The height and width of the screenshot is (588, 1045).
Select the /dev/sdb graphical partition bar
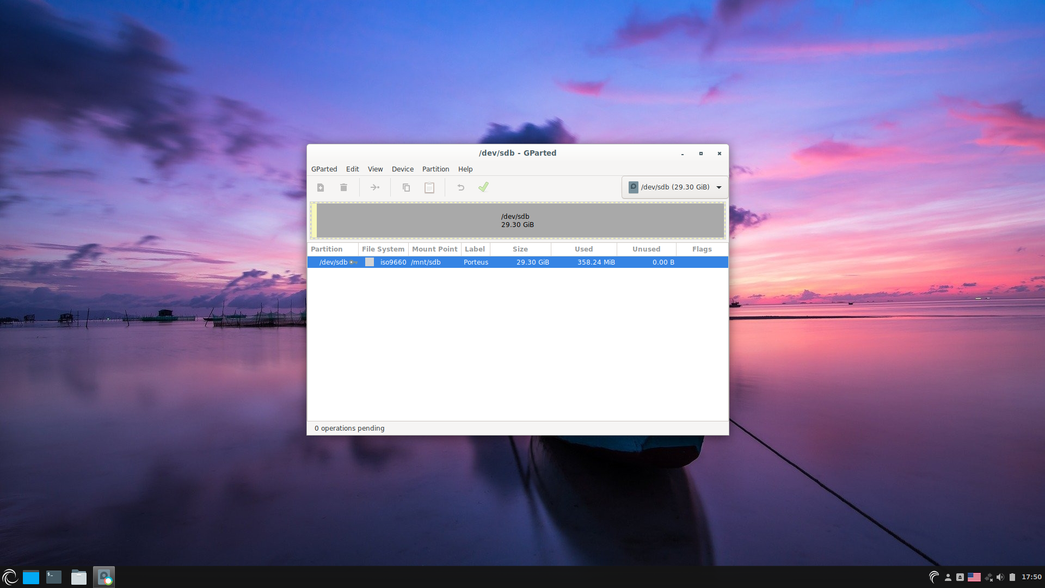(518, 220)
